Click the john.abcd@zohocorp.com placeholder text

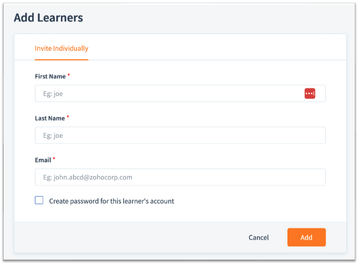tap(88, 177)
